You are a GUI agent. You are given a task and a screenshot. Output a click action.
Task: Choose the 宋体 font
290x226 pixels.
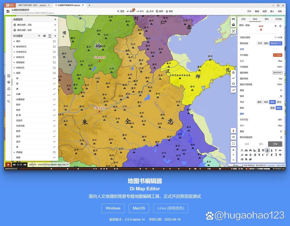[x=266, y=102]
